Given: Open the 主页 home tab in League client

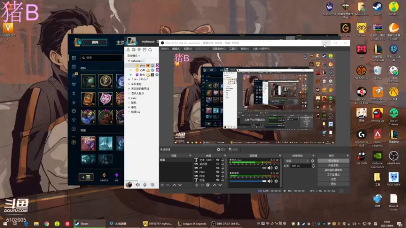Looking at the screenshot, I should [x=120, y=43].
